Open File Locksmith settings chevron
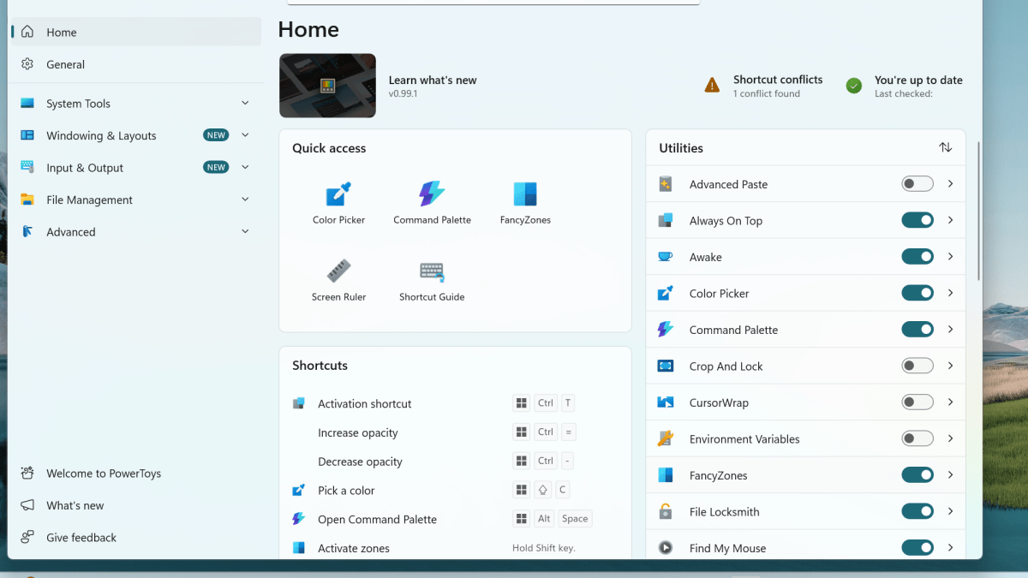 pos(950,511)
